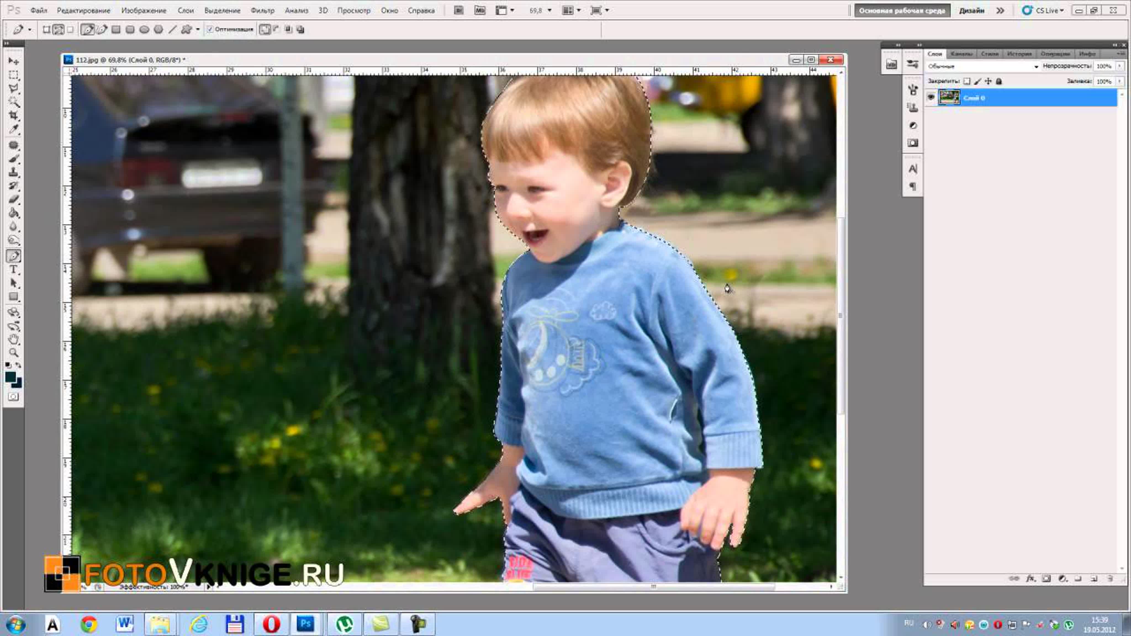Viewport: 1131px width, 636px height.
Task: Toggle the Оптимизация checkbox
Action: click(x=210, y=30)
